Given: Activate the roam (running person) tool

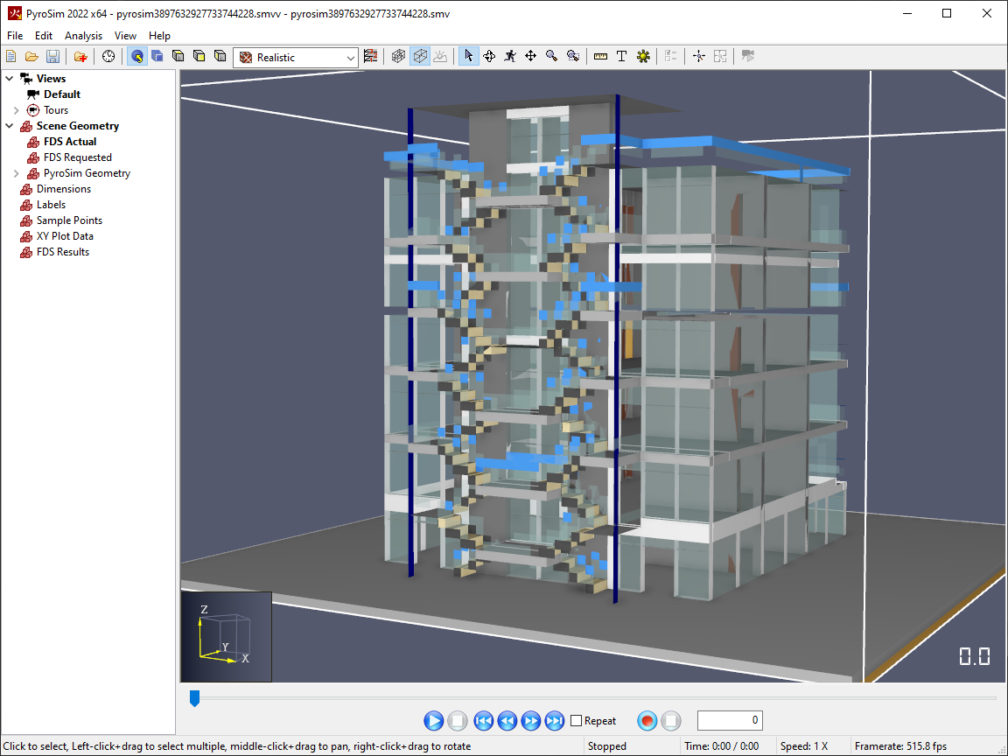Looking at the screenshot, I should [x=510, y=57].
